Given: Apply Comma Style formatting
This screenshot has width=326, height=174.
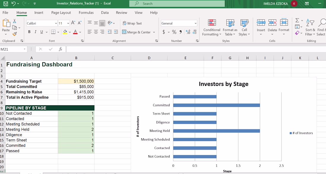Looking at the screenshot, I should [180, 32].
